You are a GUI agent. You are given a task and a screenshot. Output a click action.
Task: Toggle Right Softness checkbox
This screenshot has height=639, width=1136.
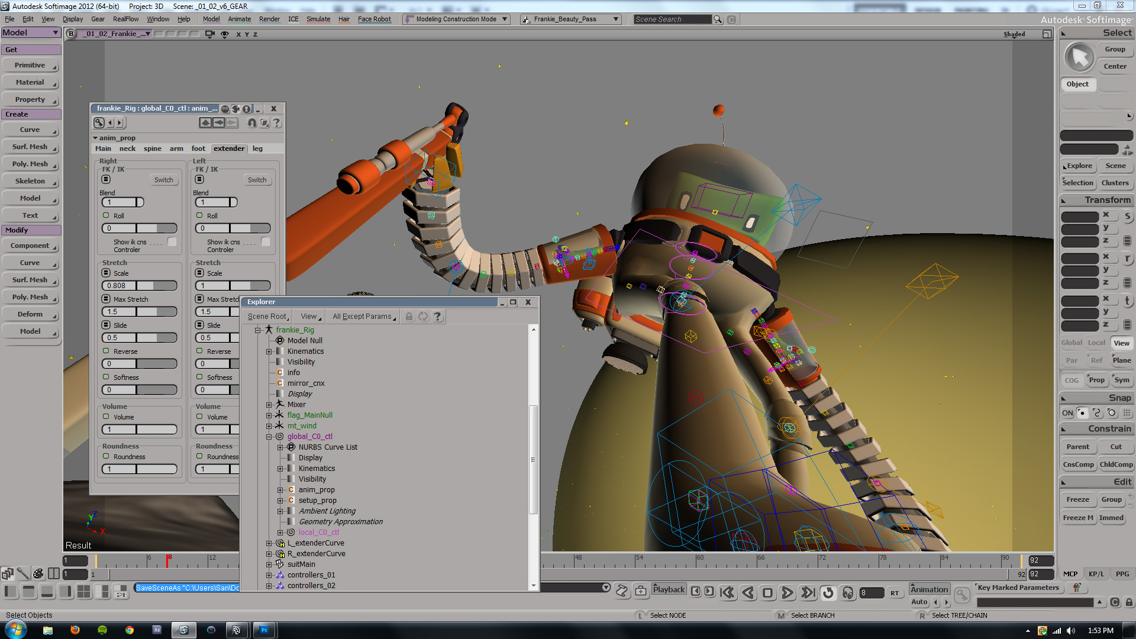(106, 377)
